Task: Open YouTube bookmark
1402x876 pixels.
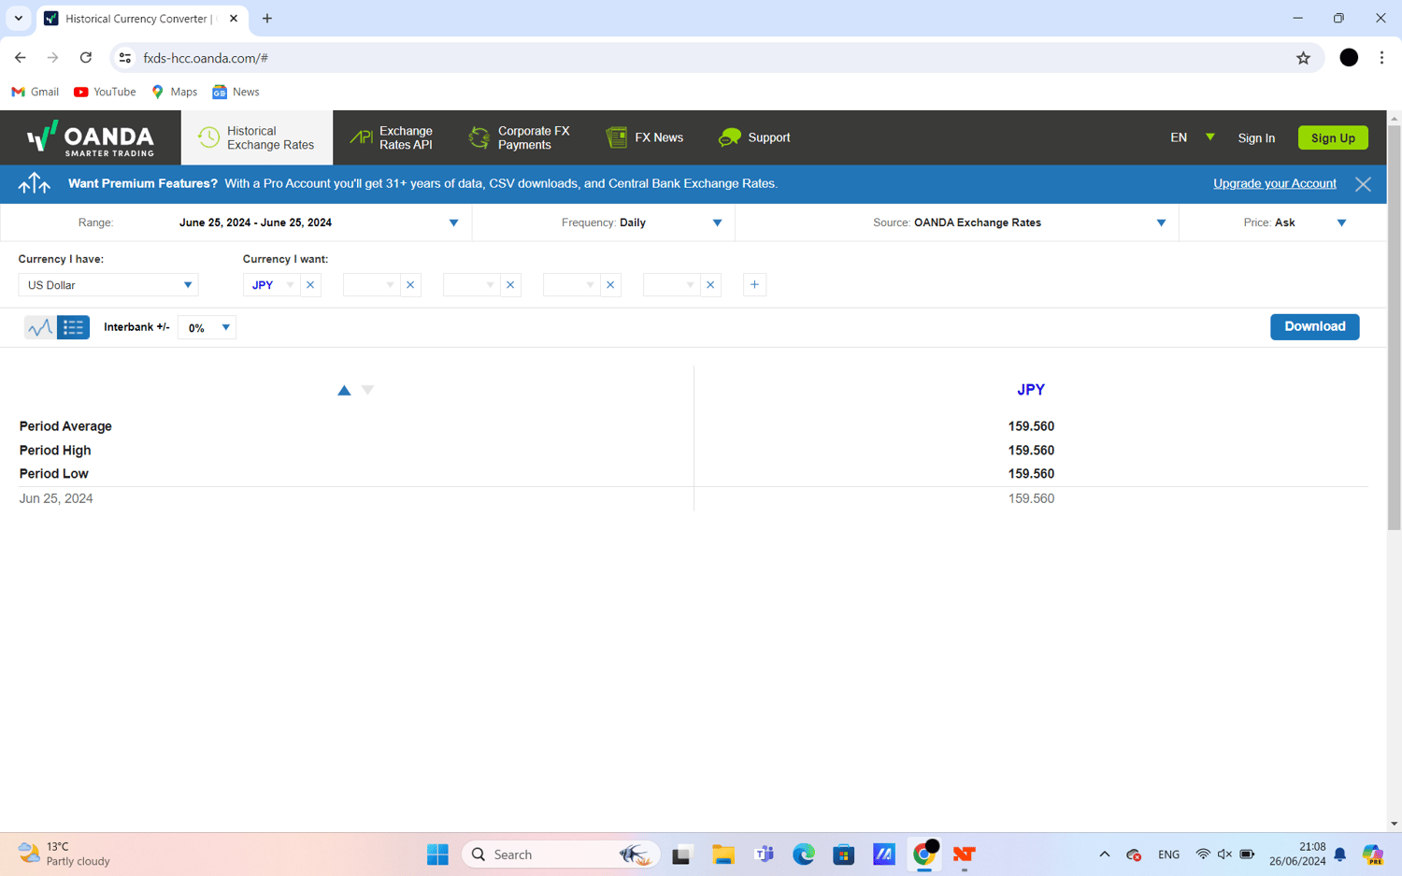Action: point(105,92)
